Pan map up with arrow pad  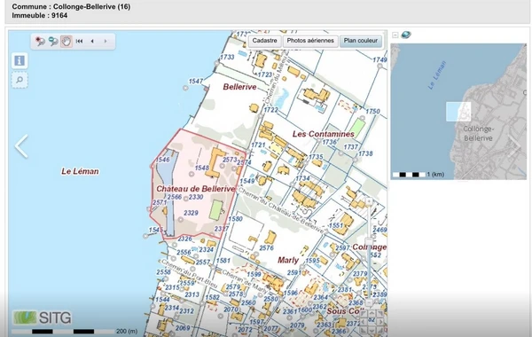coord(372,313)
